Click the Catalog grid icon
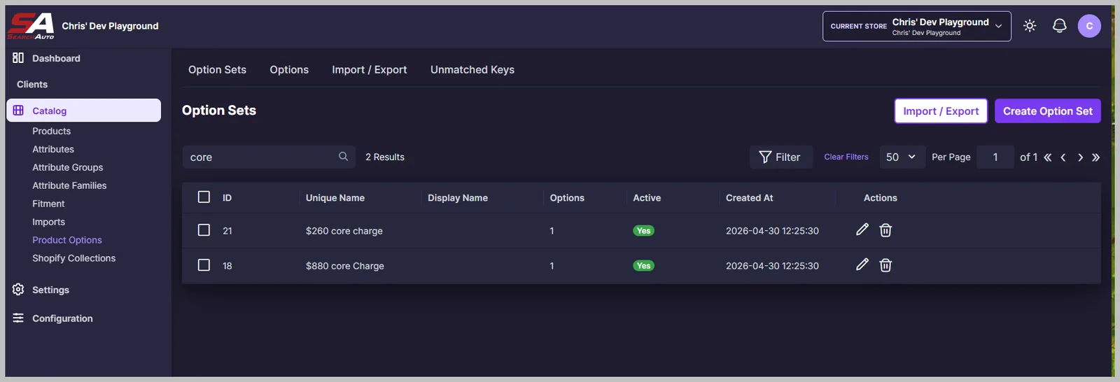Image resolution: width=1120 pixels, height=382 pixels. click(18, 111)
